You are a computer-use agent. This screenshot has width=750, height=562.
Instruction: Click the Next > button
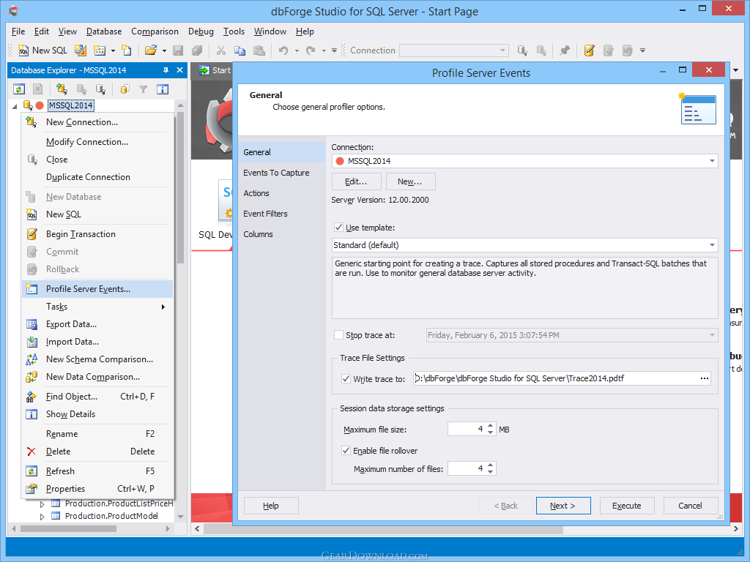563,506
